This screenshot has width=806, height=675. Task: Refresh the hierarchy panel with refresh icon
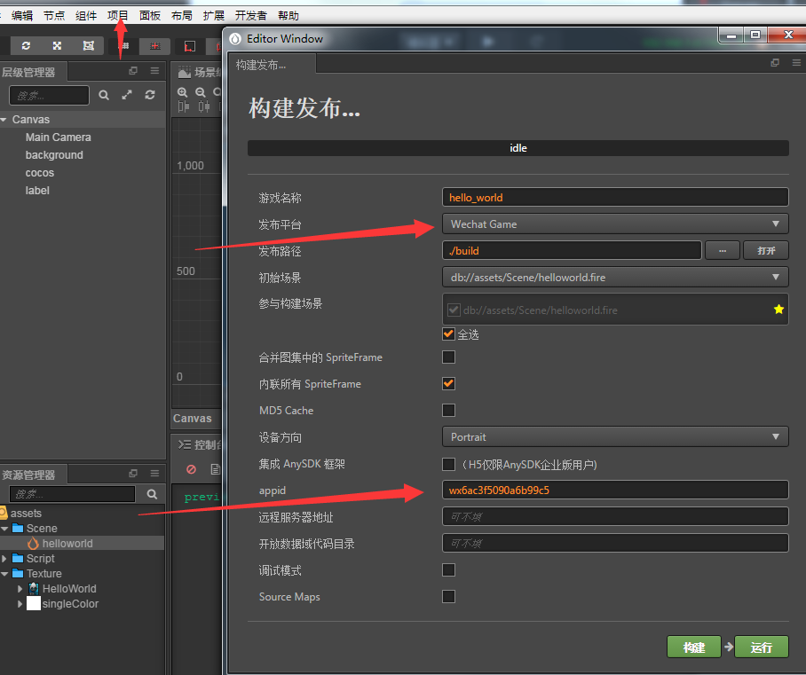click(150, 95)
